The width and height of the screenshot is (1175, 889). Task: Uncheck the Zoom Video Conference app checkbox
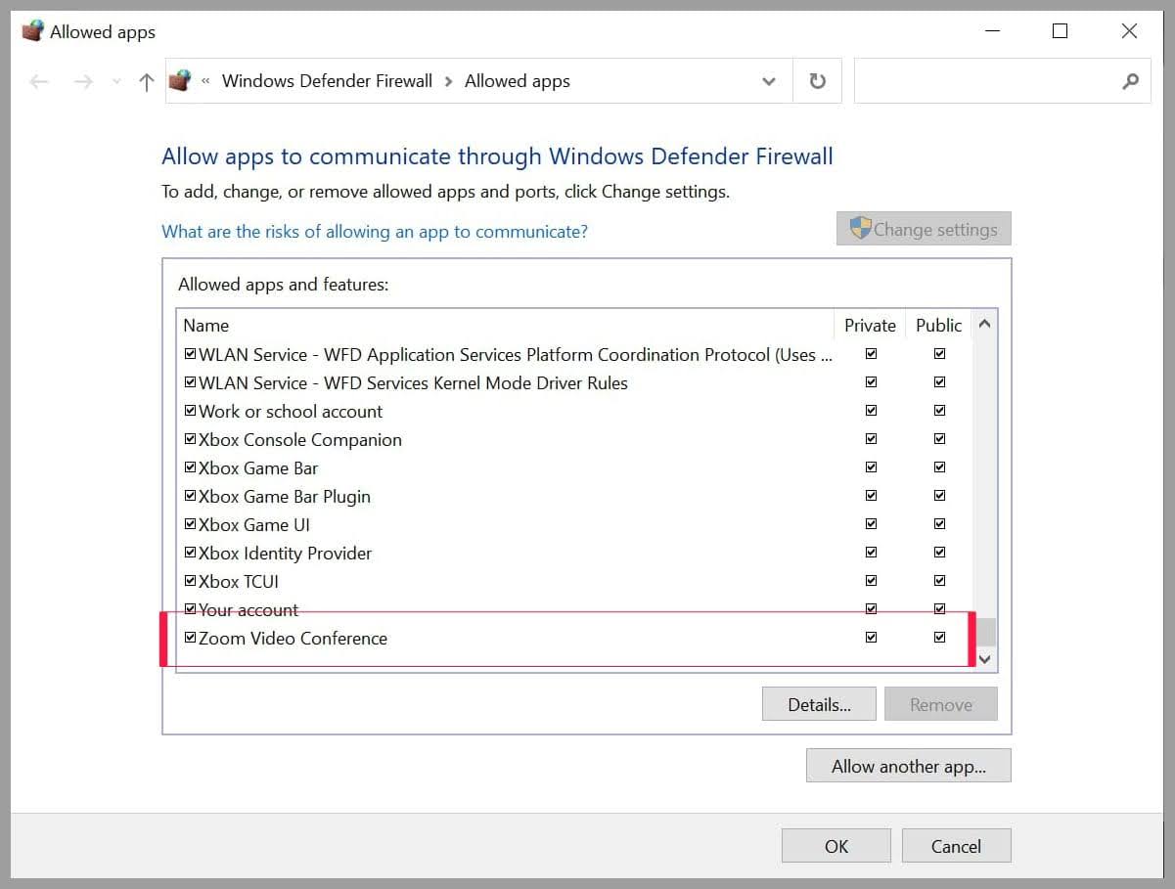tap(190, 638)
